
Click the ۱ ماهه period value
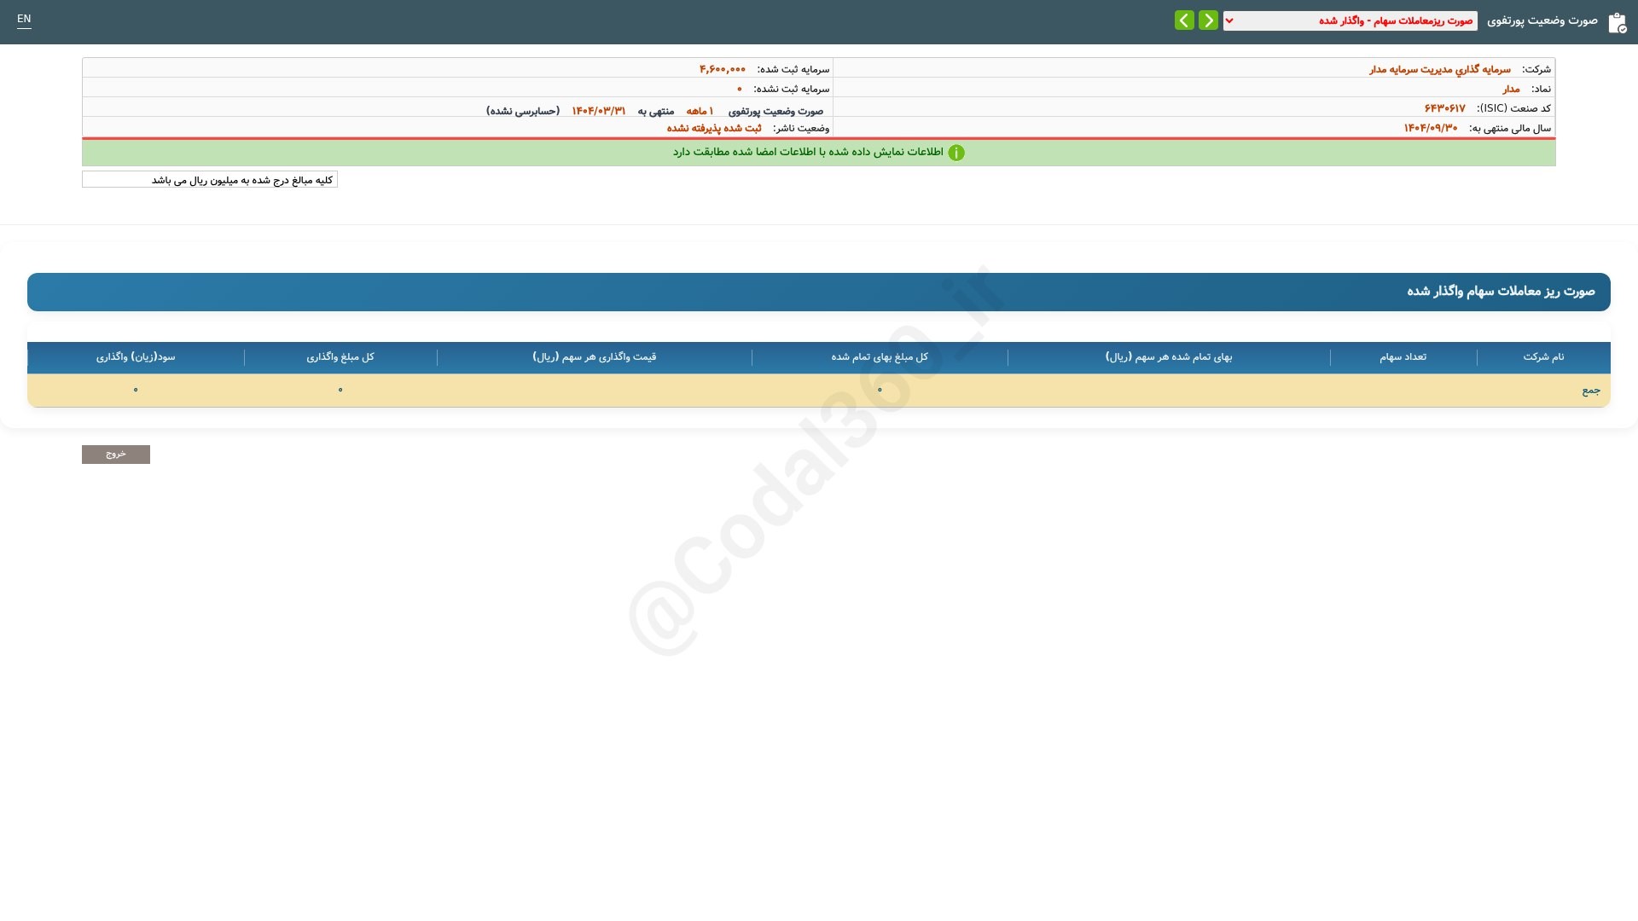pos(700,111)
